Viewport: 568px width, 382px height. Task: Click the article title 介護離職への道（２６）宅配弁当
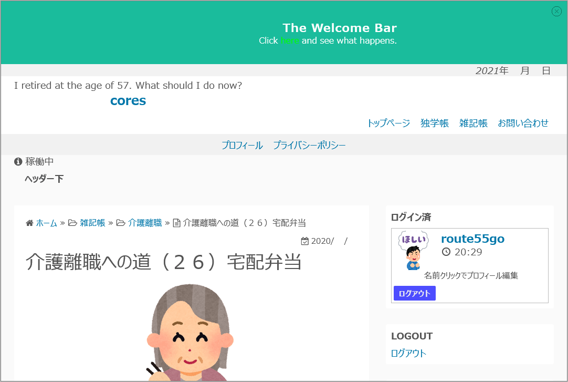(x=163, y=262)
